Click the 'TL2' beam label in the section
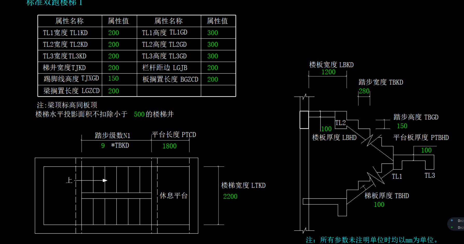The width and height of the screenshot is (464, 244). (x=340, y=123)
